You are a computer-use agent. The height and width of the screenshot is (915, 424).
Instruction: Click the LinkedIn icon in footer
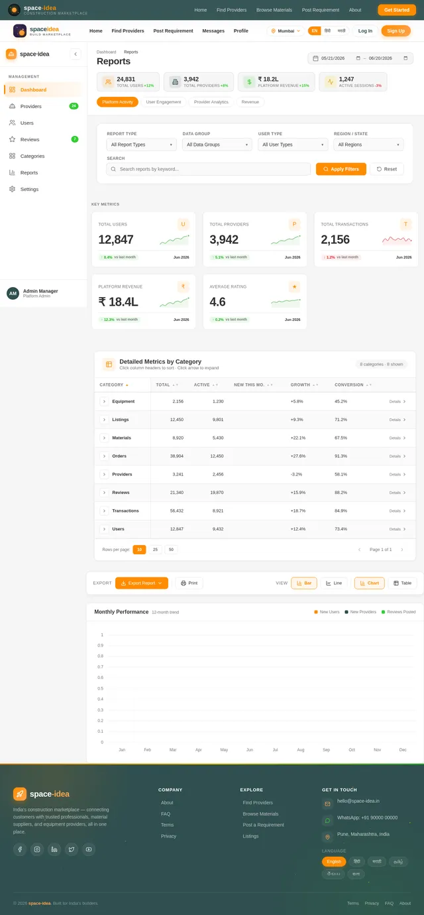[54, 849]
